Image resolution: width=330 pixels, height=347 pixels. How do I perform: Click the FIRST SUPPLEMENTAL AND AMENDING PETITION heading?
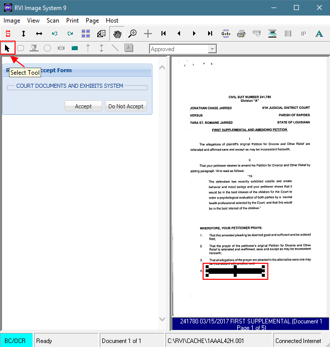(x=249, y=130)
